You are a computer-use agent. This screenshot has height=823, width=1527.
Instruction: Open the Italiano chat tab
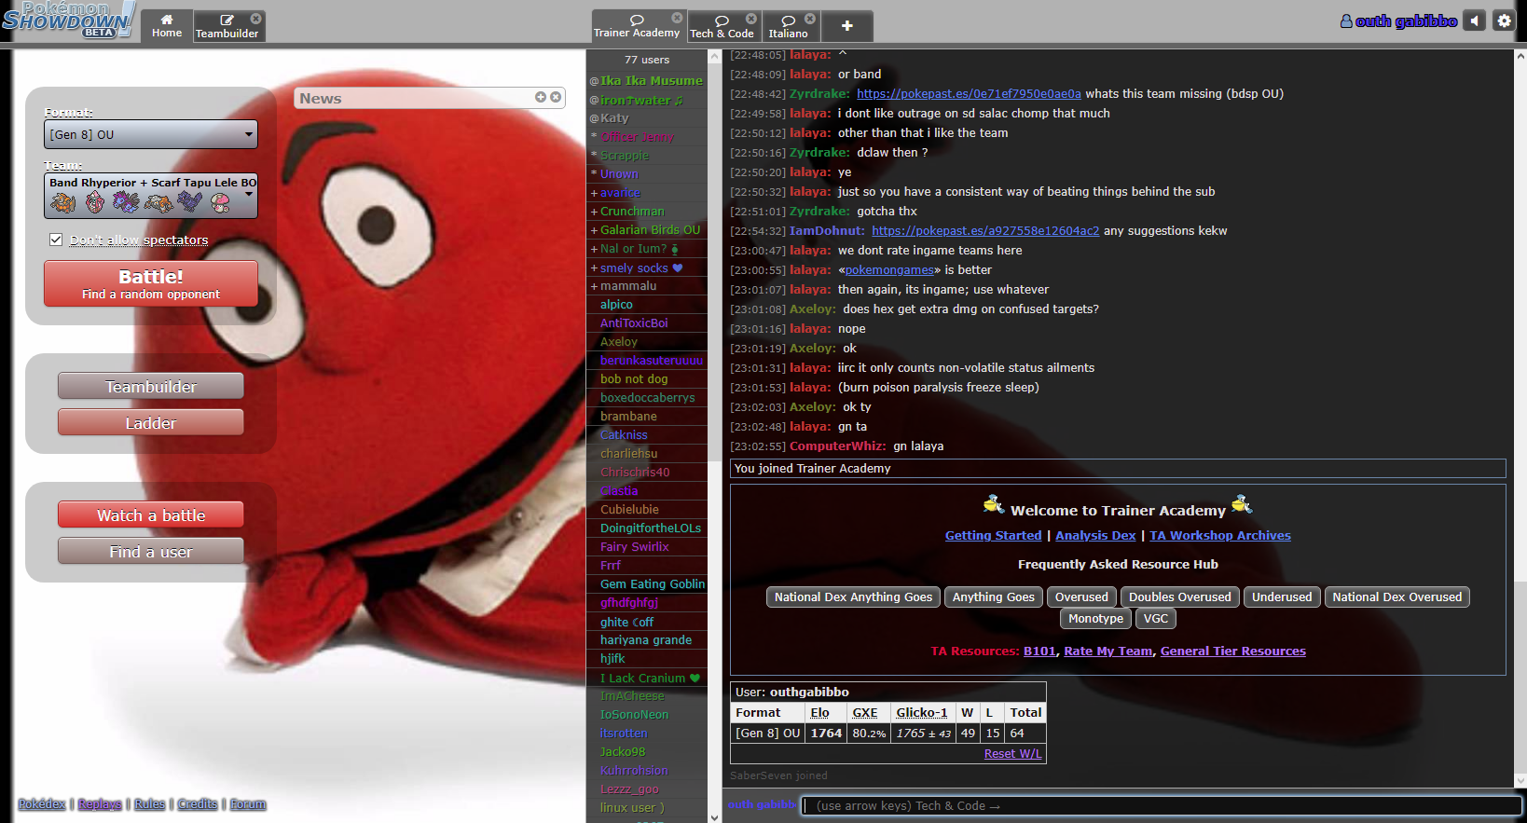788,26
